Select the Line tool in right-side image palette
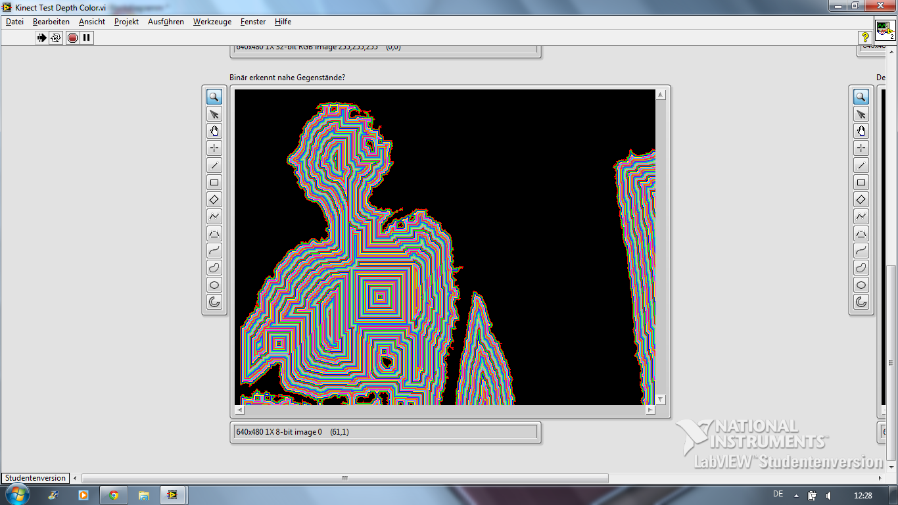Image resolution: width=898 pixels, height=505 pixels. [861, 165]
